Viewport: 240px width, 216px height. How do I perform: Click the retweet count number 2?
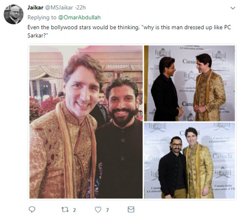coord(74,210)
